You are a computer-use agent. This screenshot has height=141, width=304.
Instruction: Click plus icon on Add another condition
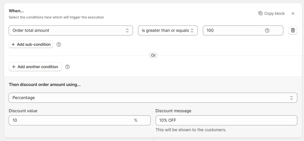[14, 67]
